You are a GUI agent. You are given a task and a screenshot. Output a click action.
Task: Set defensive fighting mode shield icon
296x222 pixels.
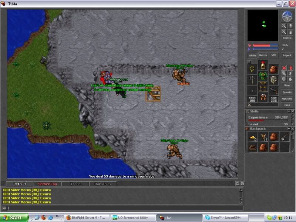pos(284,79)
